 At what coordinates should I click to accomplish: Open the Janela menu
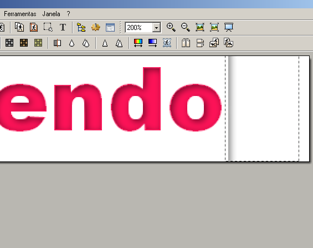pyautogui.click(x=51, y=14)
